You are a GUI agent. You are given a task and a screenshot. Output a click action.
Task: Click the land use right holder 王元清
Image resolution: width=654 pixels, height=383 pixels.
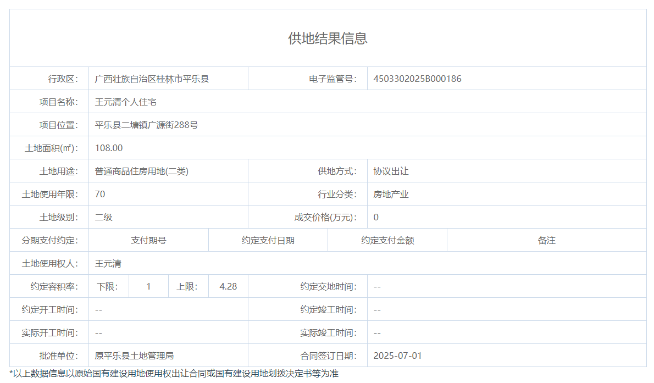tap(108, 263)
